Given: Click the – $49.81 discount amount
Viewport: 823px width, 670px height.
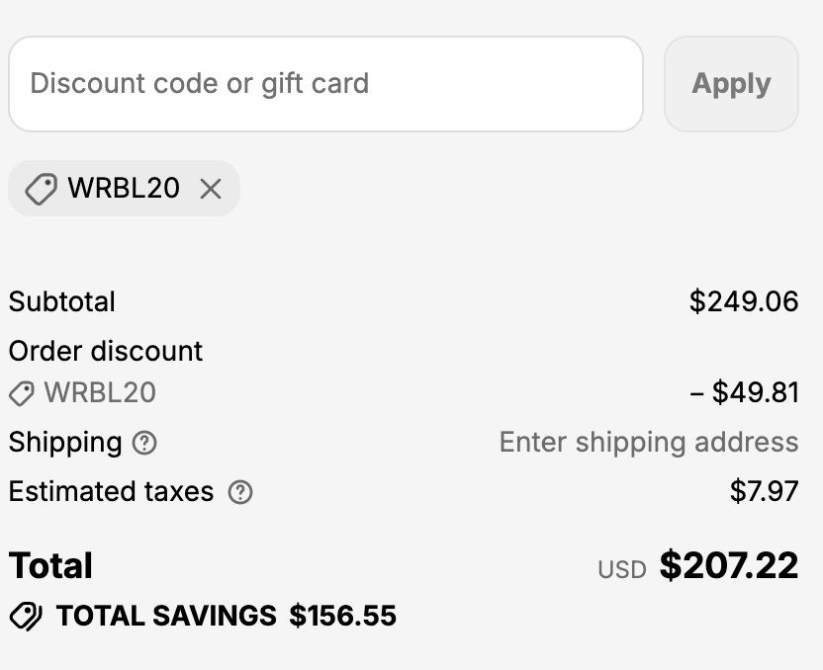Looking at the screenshot, I should coord(744,392).
